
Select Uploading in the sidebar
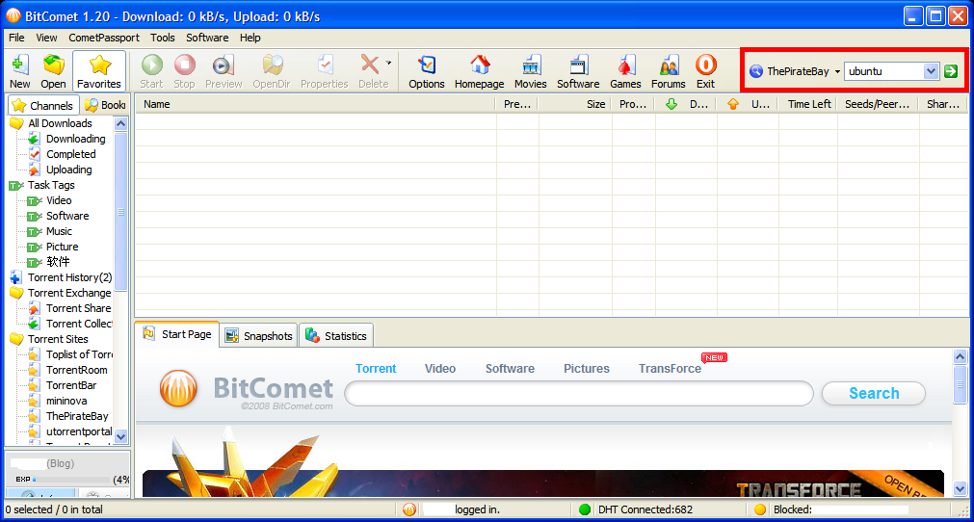[x=69, y=170]
